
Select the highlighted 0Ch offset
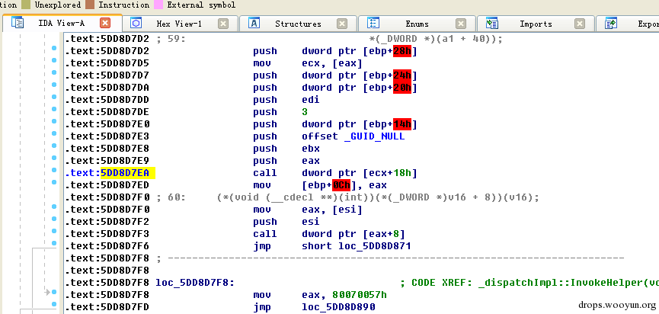(341, 185)
